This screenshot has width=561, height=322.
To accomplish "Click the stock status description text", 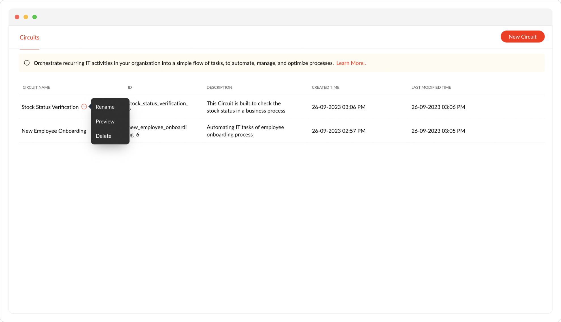I will [x=246, y=107].
